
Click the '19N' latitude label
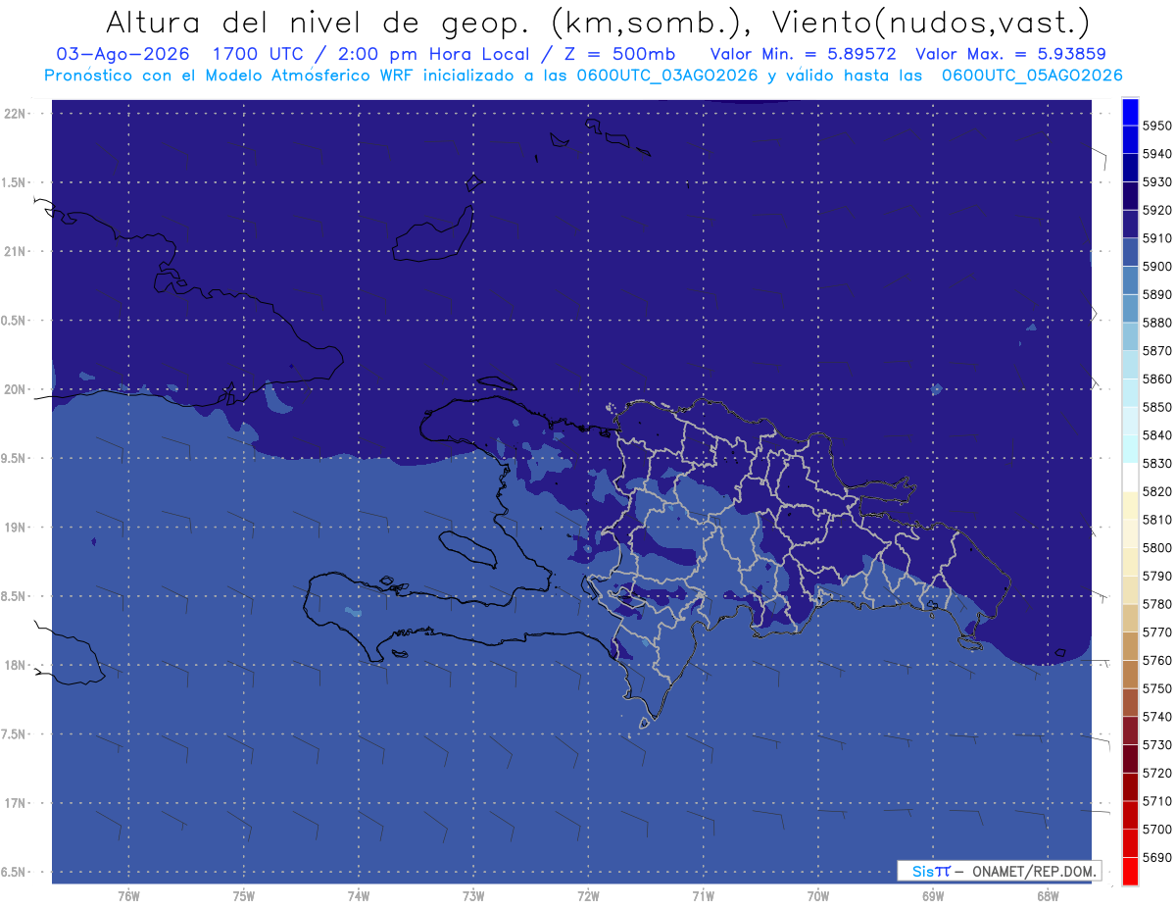tap(17, 527)
